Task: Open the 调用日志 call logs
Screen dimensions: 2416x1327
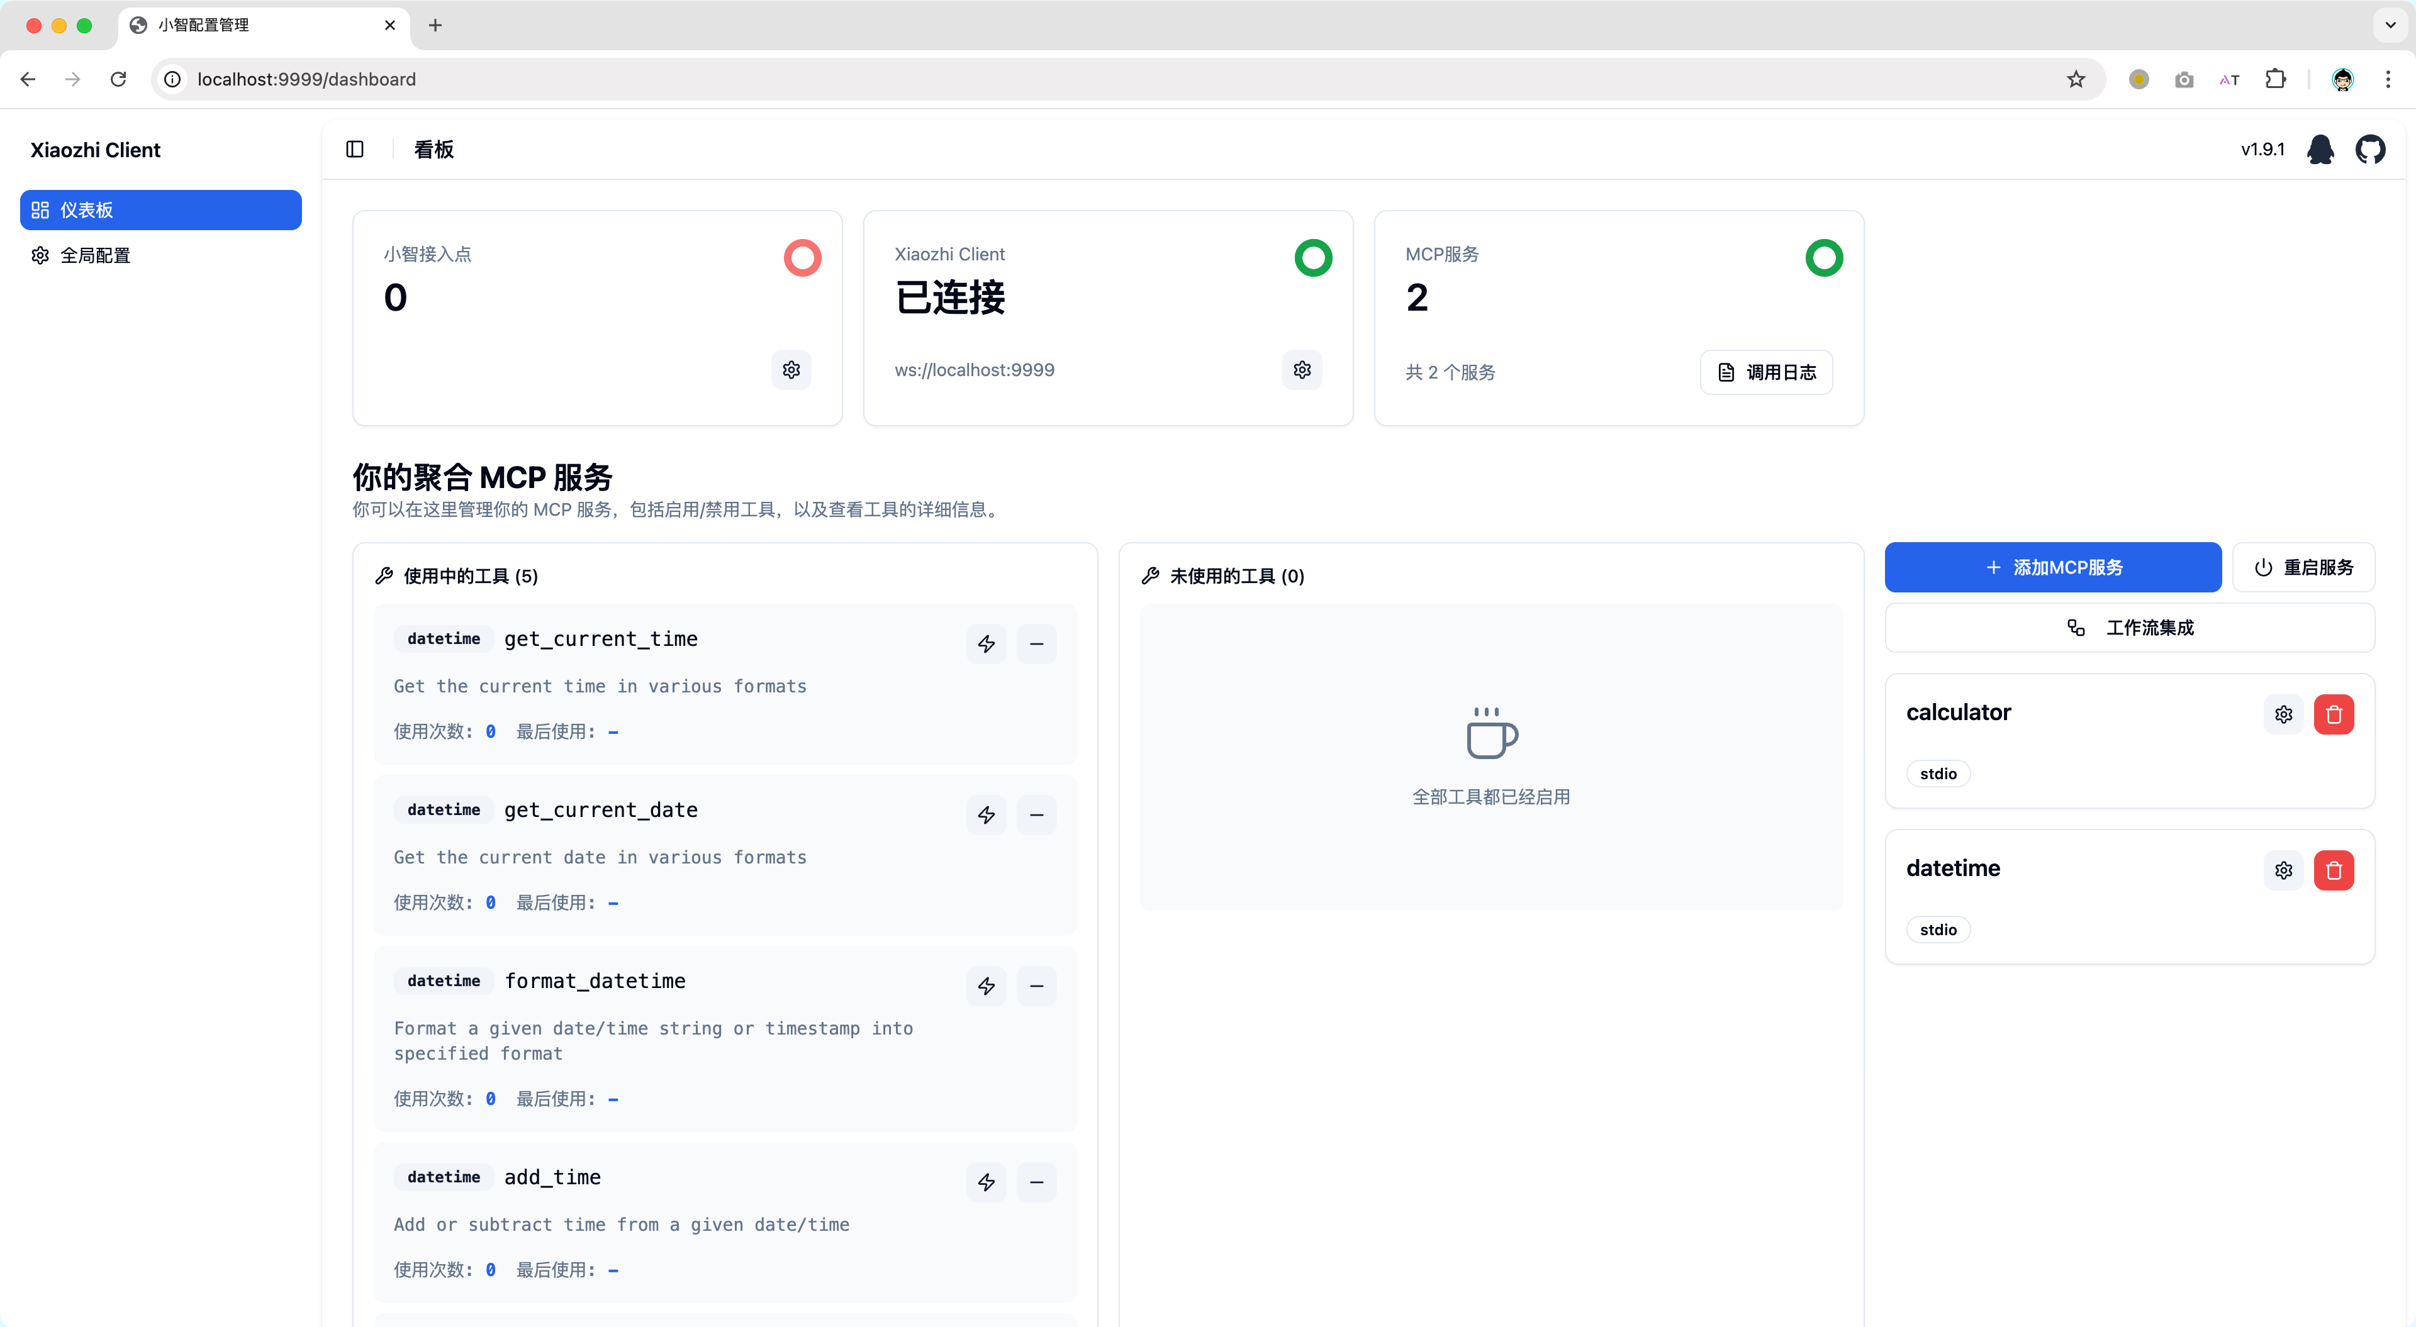Action: tap(1766, 372)
